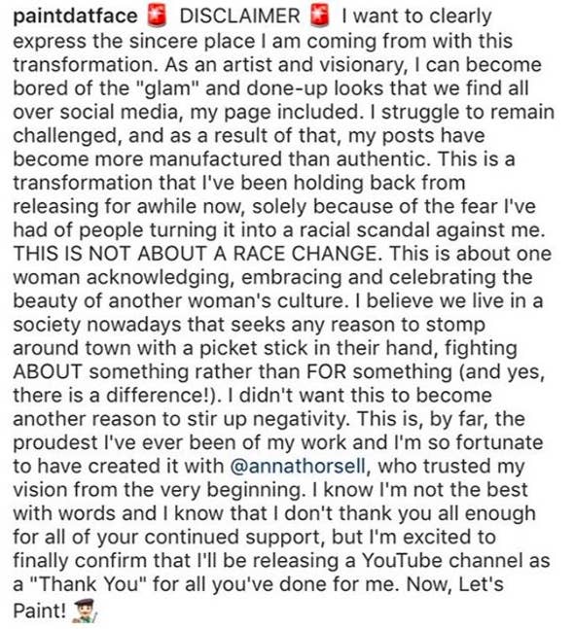Click the siren emoji after DISCLAIMER

[320, 17]
